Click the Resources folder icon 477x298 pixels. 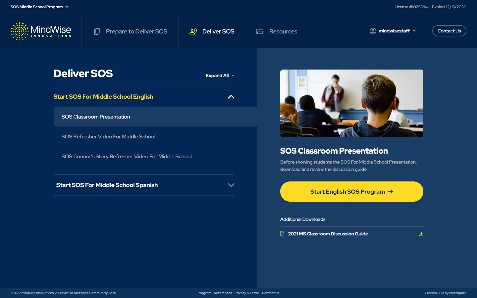click(260, 31)
